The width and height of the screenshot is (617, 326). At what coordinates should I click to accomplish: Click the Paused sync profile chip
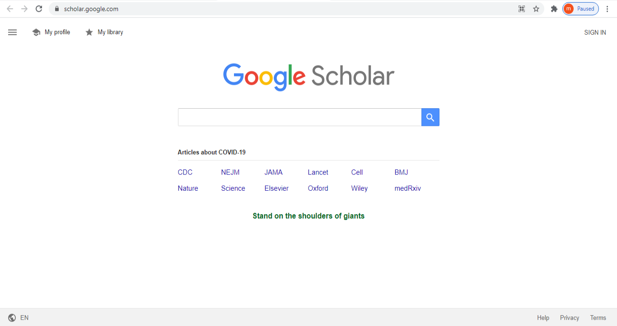[x=580, y=8]
